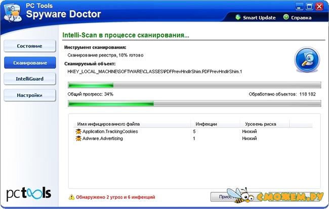Open the IntelliGuard section

tap(30, 79)
